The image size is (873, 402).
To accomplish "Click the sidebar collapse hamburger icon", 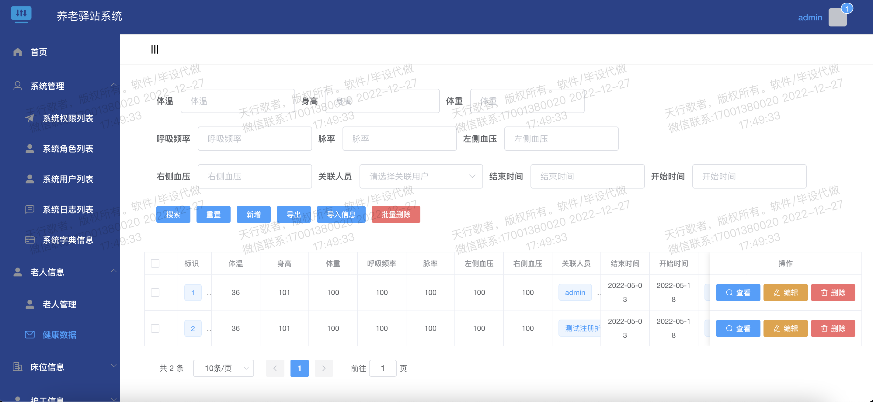I will 155,50.
